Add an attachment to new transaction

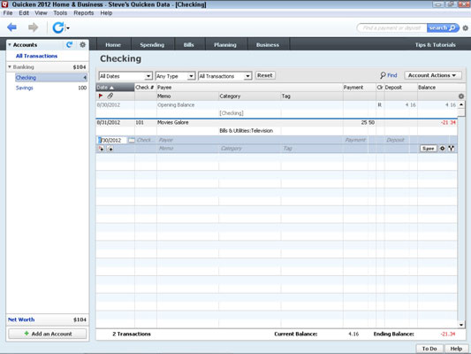110,149
